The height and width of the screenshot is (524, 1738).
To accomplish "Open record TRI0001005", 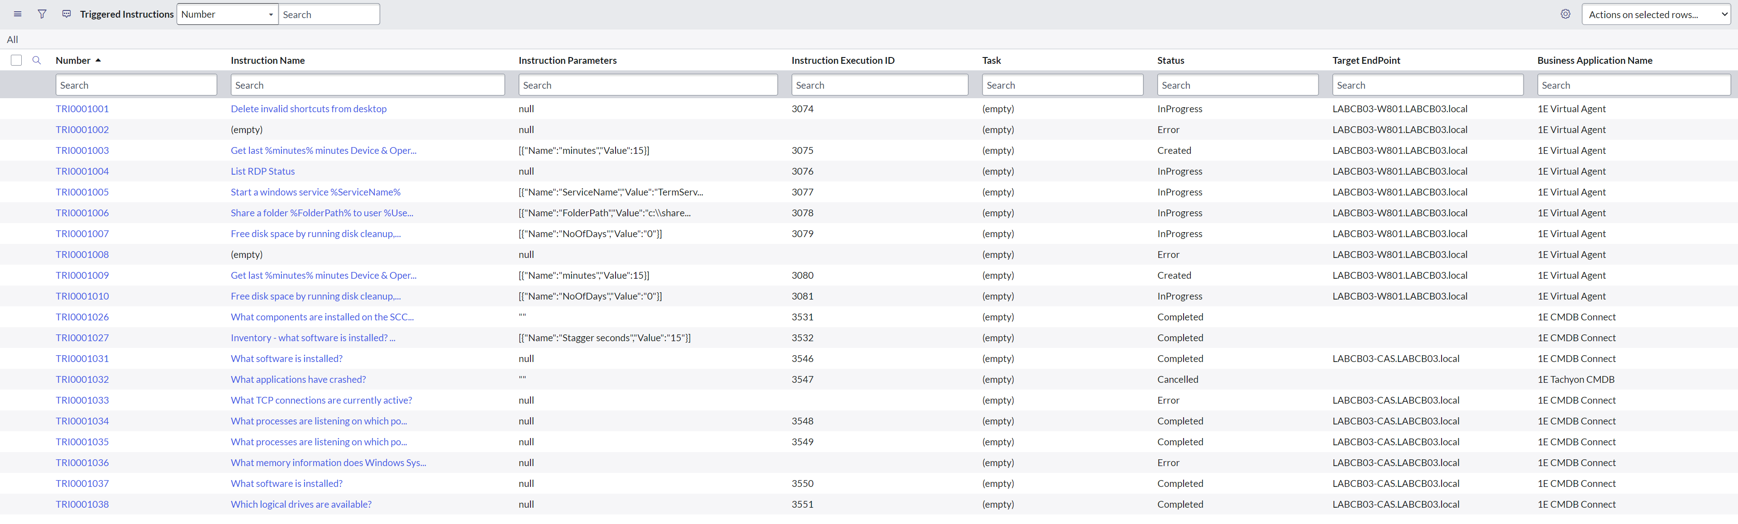I will [x=82, y=192].
